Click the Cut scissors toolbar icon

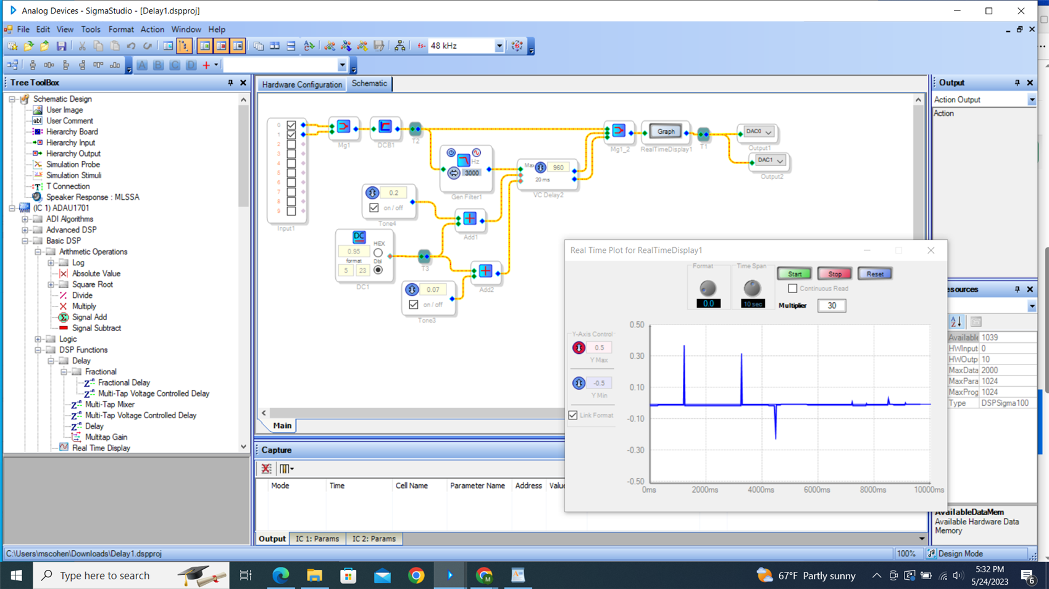(x=81, y=46)
